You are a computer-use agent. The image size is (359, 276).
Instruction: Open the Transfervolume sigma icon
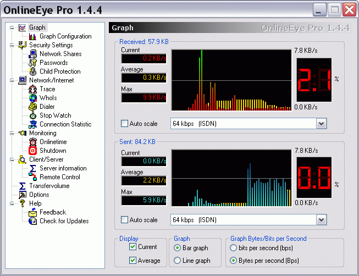(x=22, y=186)
